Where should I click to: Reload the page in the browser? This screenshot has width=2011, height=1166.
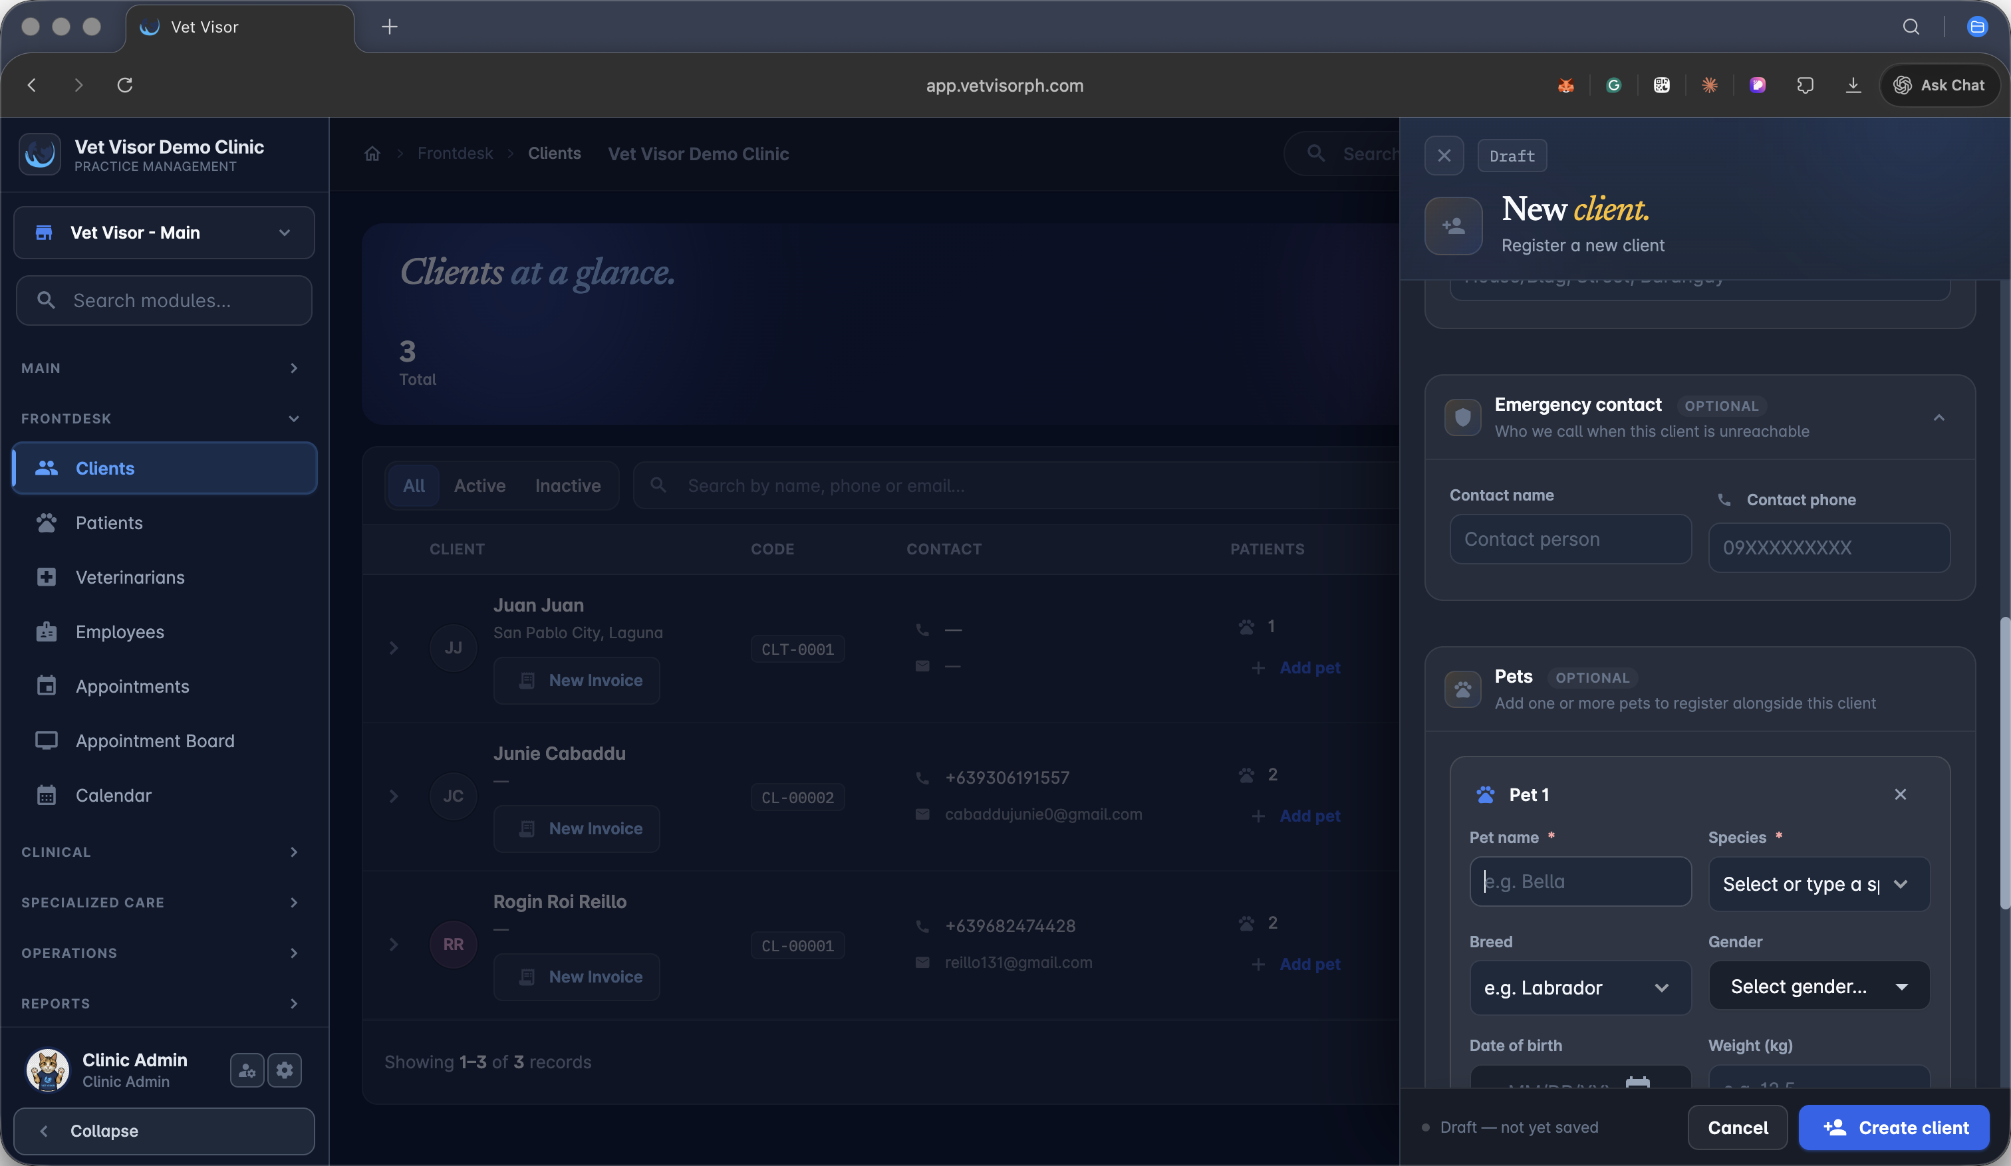click(125, 84)
